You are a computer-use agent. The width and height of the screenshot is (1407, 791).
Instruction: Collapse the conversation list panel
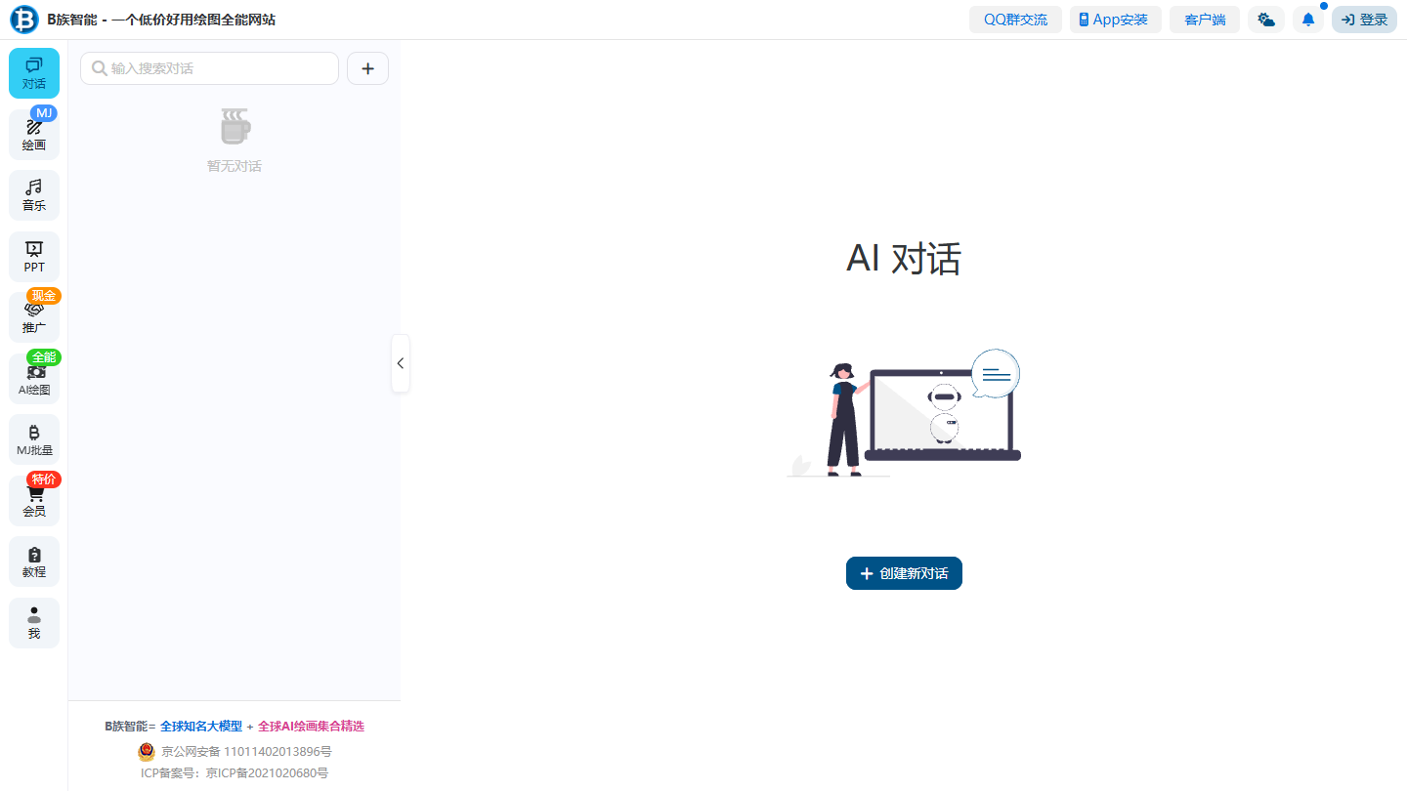tap(401, 363)
